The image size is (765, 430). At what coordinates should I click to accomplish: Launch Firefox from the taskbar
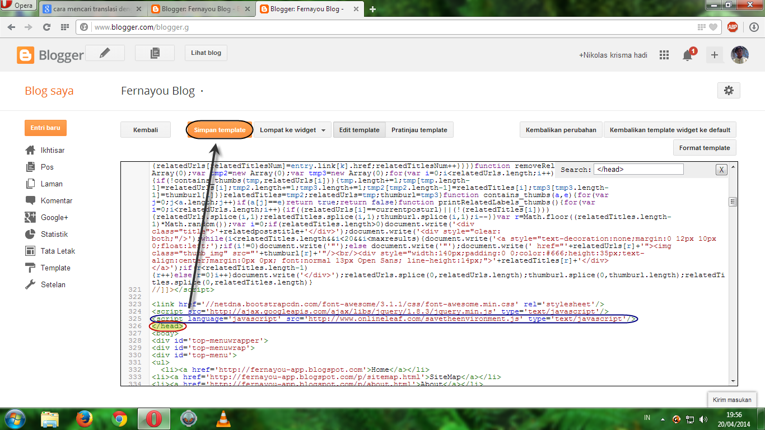pos(85,419)
